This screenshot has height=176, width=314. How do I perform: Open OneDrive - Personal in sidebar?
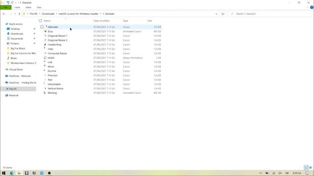20,76
